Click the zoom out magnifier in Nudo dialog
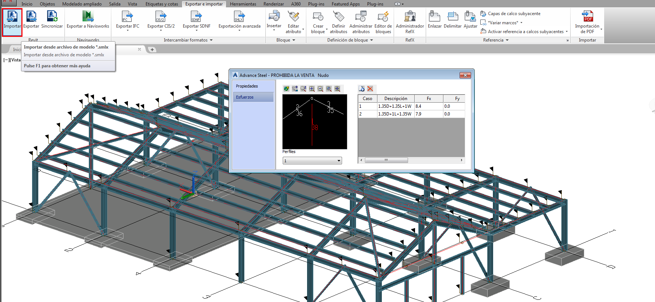655x302 pixels. point(320,89)
